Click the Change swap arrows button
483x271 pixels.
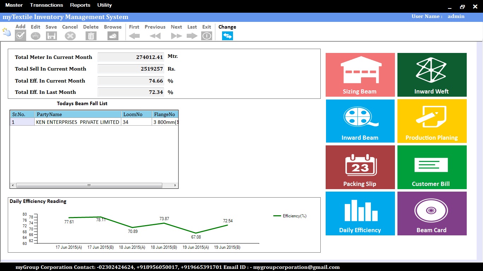[x=227, y=36]
